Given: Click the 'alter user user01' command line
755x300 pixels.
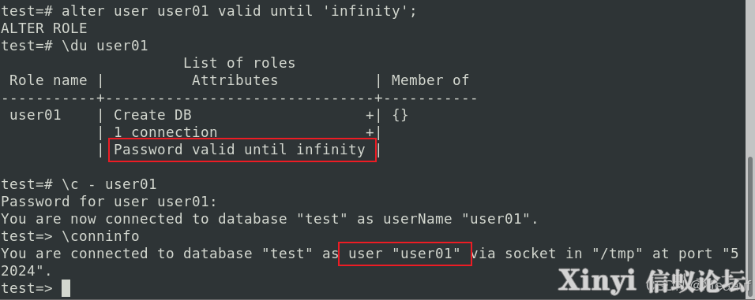Looking at the screenshot, I should 208,11.
